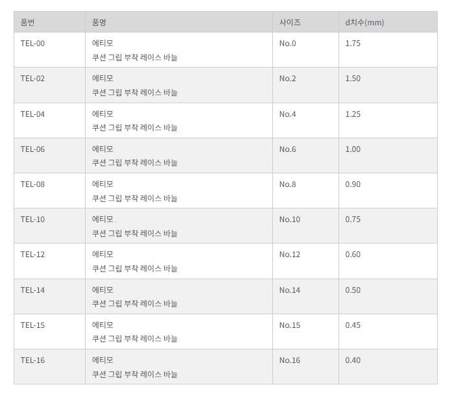
Task: Select the TEL-14 product number cell
Action: coord(49,296)
